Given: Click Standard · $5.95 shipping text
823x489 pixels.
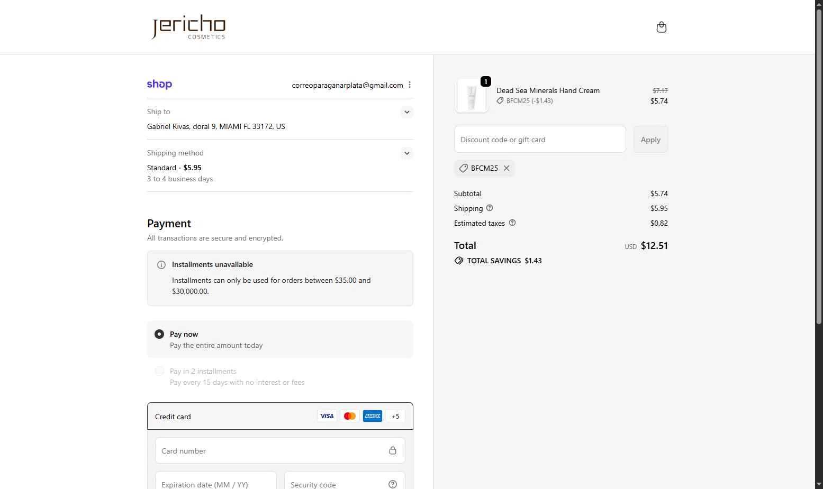Looking at the screenshot, I should (174, 168).
